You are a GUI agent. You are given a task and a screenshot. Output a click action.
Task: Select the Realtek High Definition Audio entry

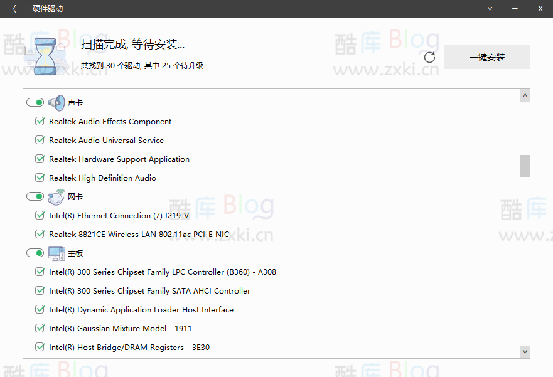click(x=104, y=178)
